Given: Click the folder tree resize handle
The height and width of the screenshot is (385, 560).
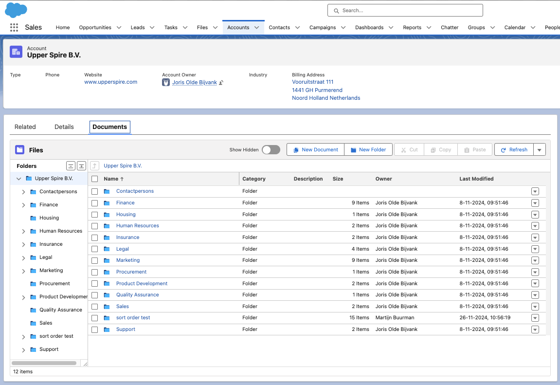Looking at the screenshot, I should pos(85,364).
